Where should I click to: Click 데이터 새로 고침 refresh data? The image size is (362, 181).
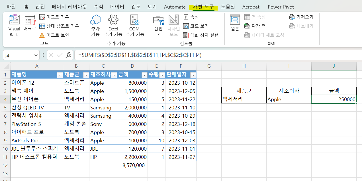264,35
